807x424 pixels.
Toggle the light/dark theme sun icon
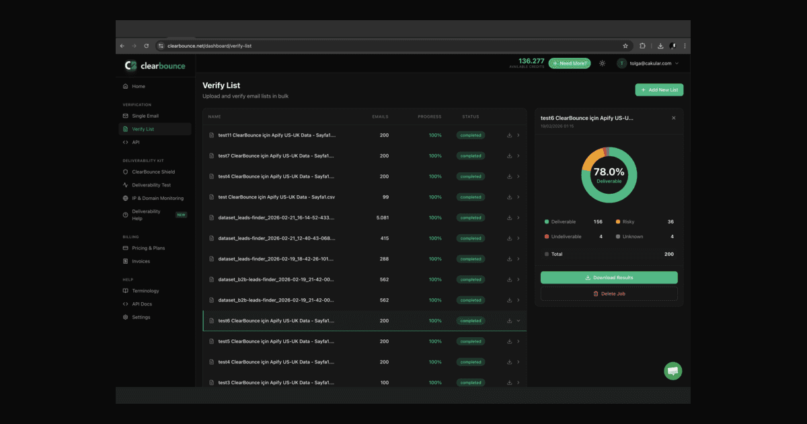[x=602, y=63]
